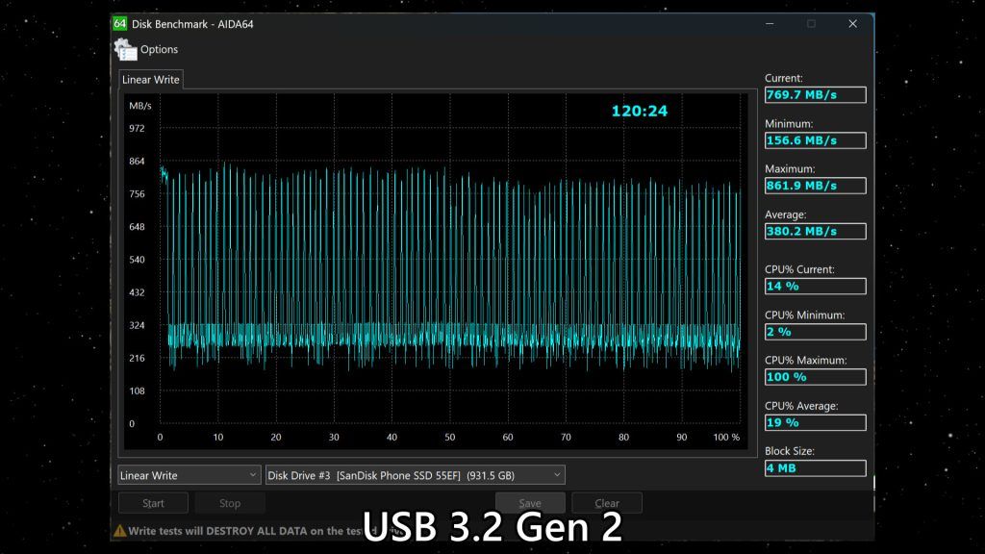Click the 972 value on the vertical axis
The image size is (985, 554).
point(137,128)
